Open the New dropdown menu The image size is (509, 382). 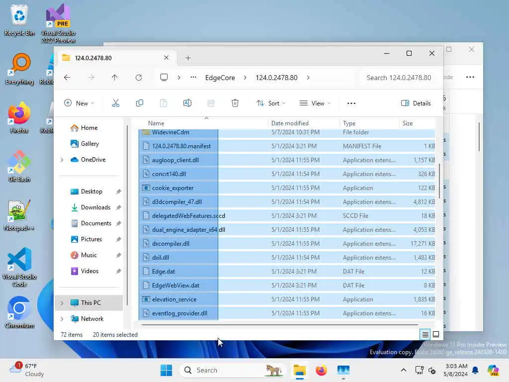click(x=79, y=103)
